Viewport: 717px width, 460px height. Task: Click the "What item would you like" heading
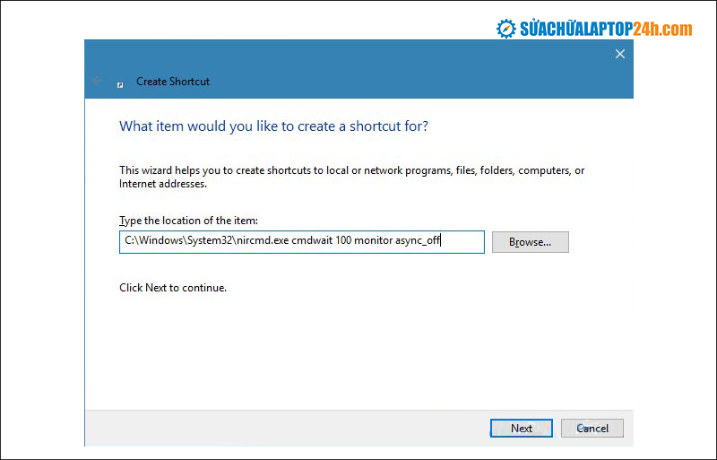273,126
